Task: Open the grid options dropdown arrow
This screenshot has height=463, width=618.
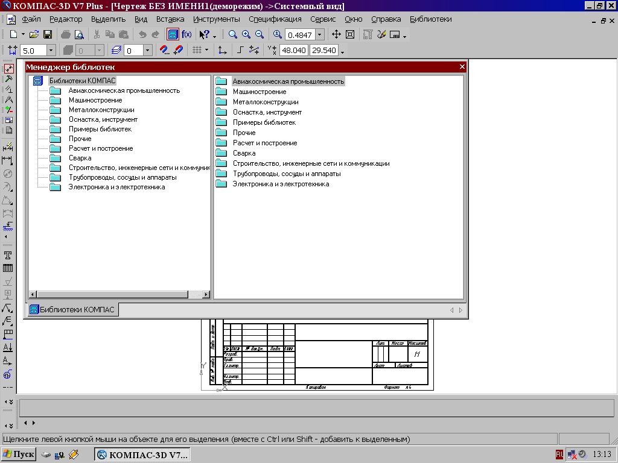Action: click(206, 50)
